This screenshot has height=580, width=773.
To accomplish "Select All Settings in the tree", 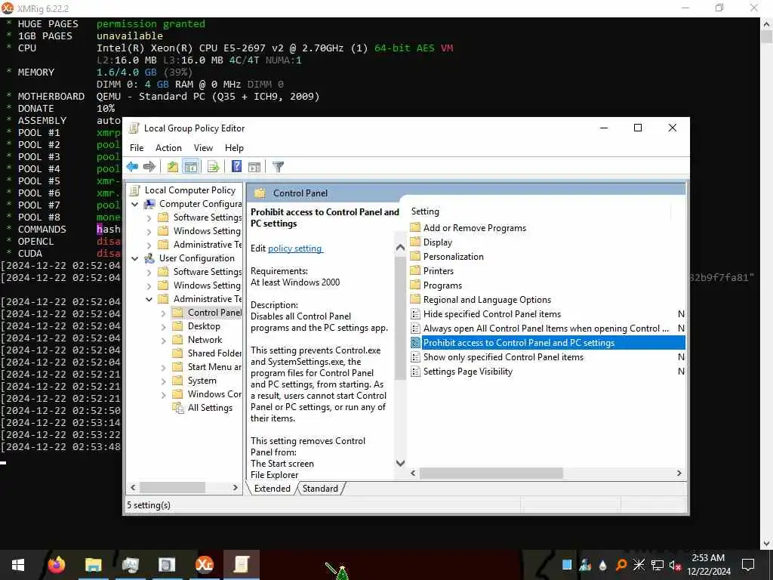I will click(x=210, y=408).
